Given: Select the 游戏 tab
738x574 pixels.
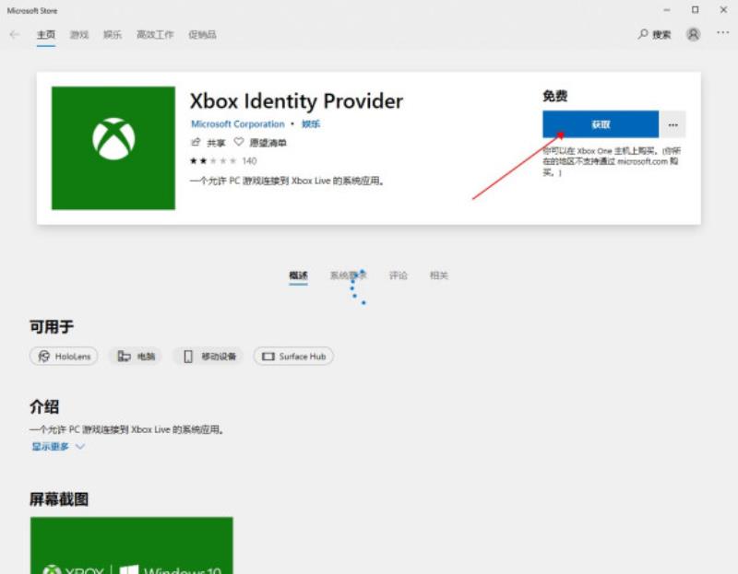Looking at the screenshot, I should (79, 35).
